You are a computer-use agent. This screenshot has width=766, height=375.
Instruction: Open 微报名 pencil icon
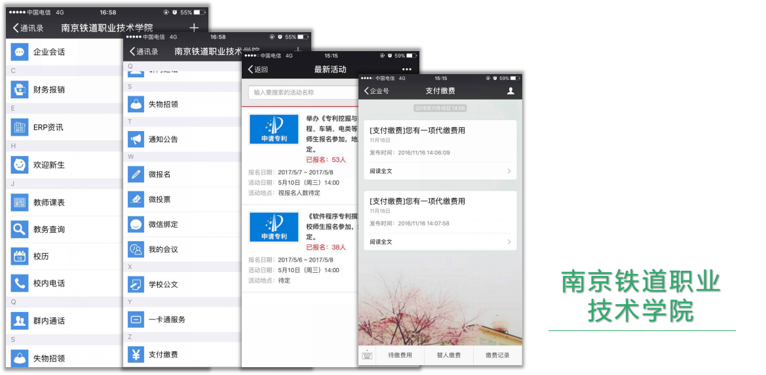[136, 174]
